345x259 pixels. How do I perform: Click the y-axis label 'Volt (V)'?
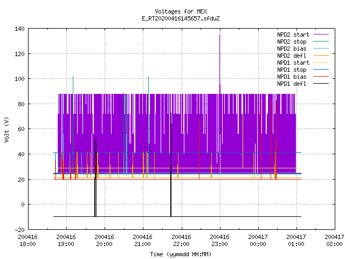pyautogui.click(x=7, y=129)
